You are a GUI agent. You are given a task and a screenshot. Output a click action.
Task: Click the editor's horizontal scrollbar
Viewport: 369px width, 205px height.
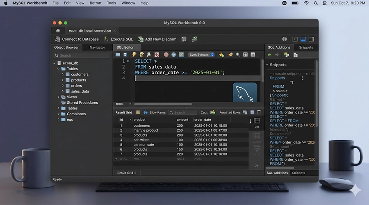pyautogui.click(x=163, y=104)
